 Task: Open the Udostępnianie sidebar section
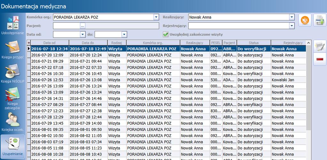13,25
